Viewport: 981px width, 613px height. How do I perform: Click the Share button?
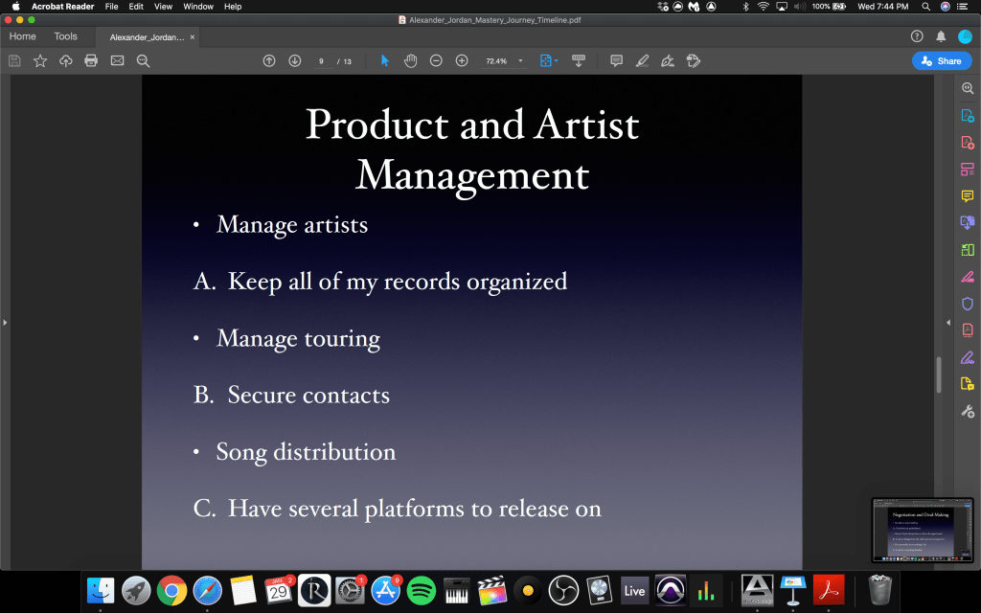(x=941, y=60)
